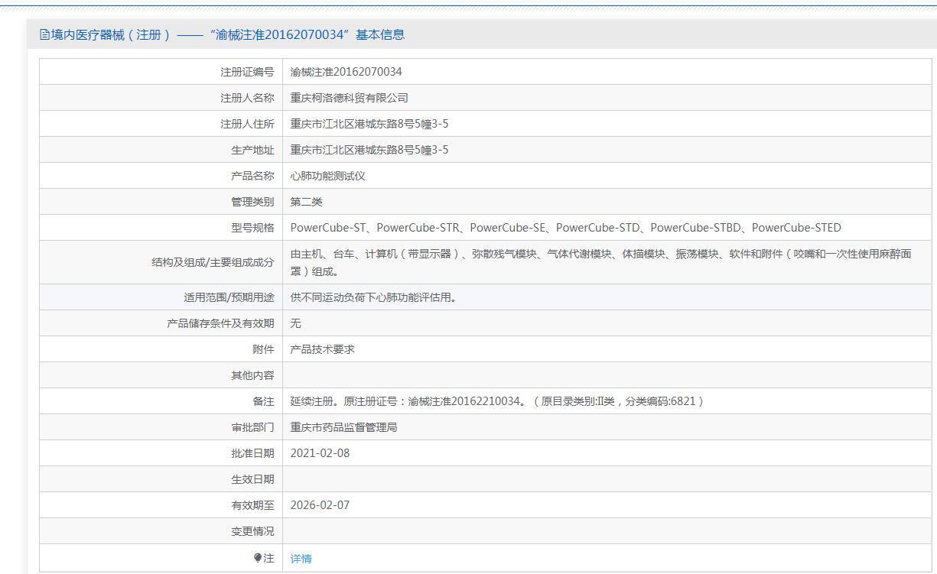Click the 批准日期 label
Screen dimensions: 937x574
(252, 453)
